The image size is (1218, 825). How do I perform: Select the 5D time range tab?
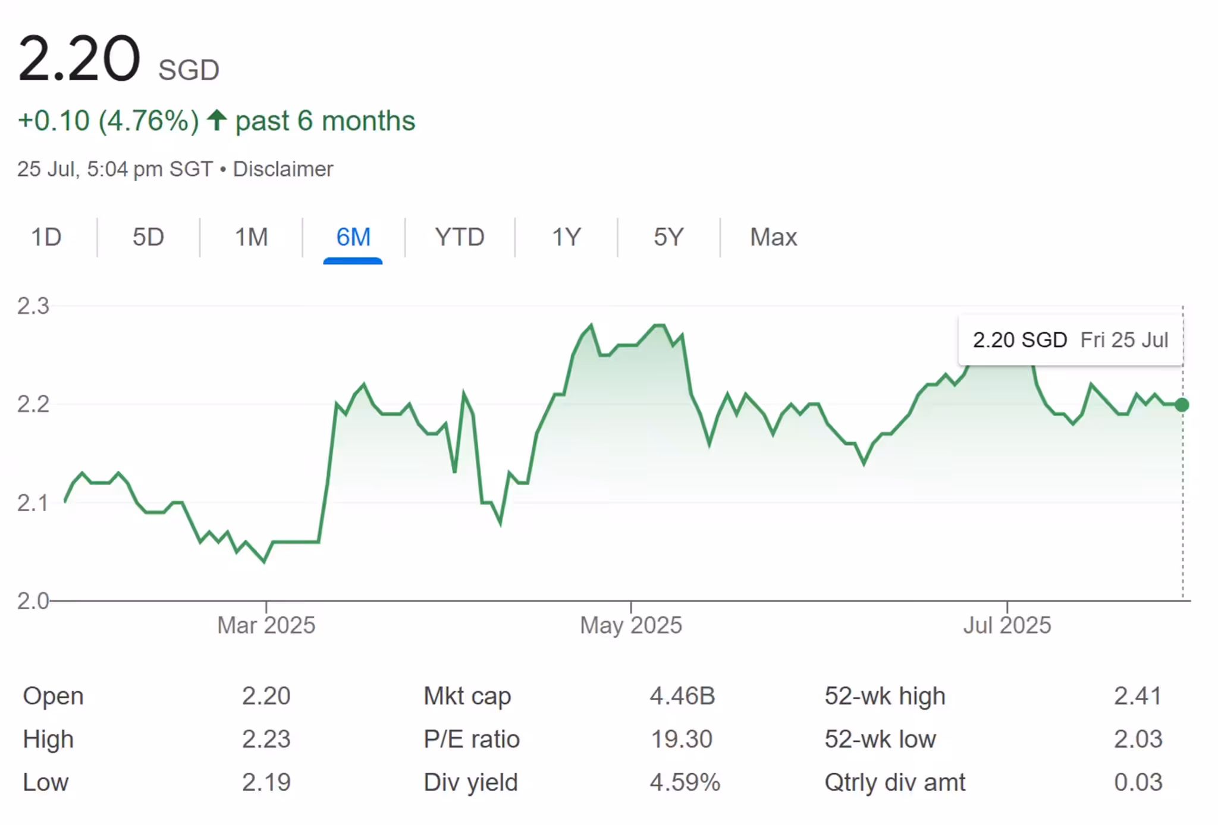pos(148,237)
